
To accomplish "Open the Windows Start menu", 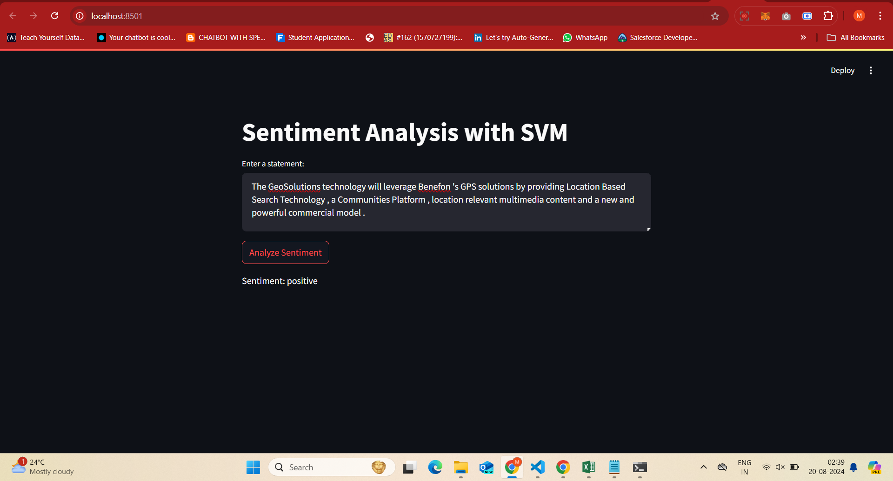I will coord(253,467).
